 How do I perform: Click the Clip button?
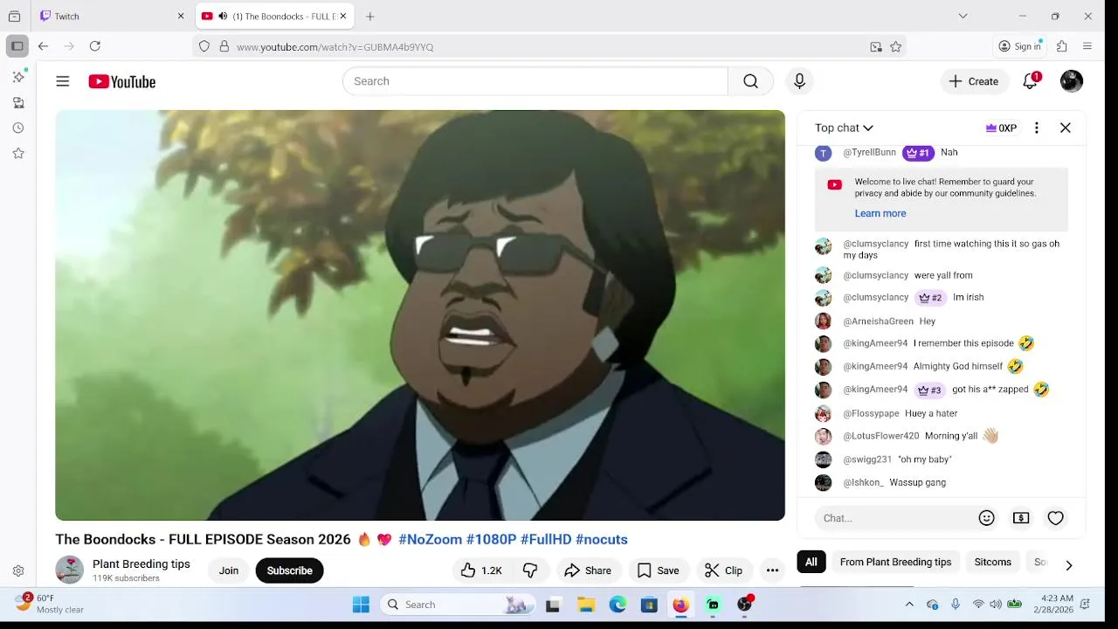click(x=723, y=570)
